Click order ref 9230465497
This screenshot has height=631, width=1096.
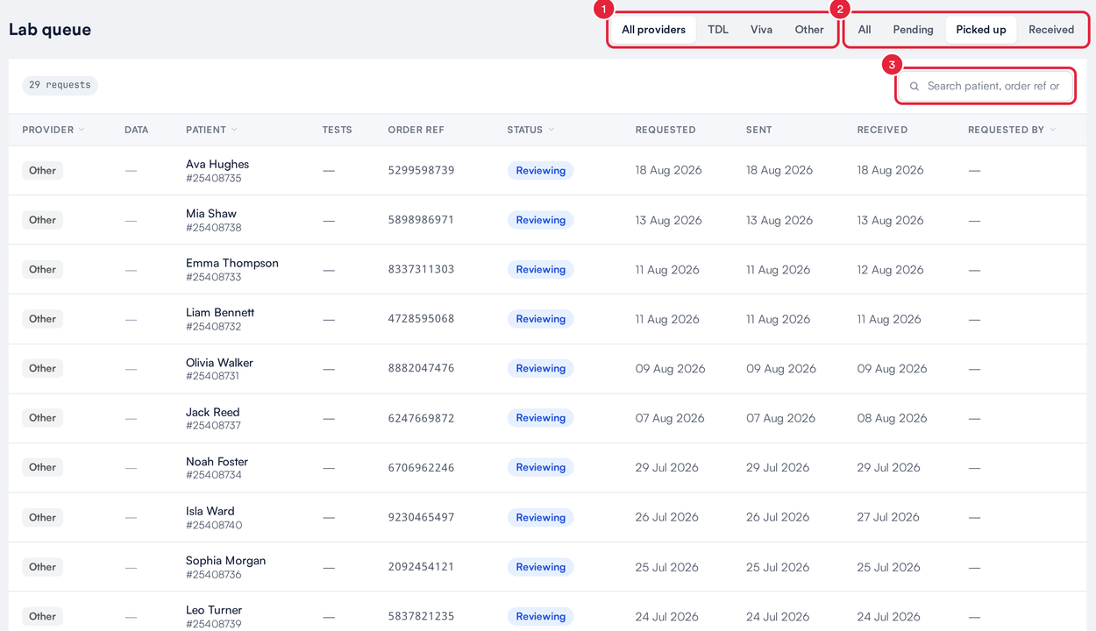point(422,518)
